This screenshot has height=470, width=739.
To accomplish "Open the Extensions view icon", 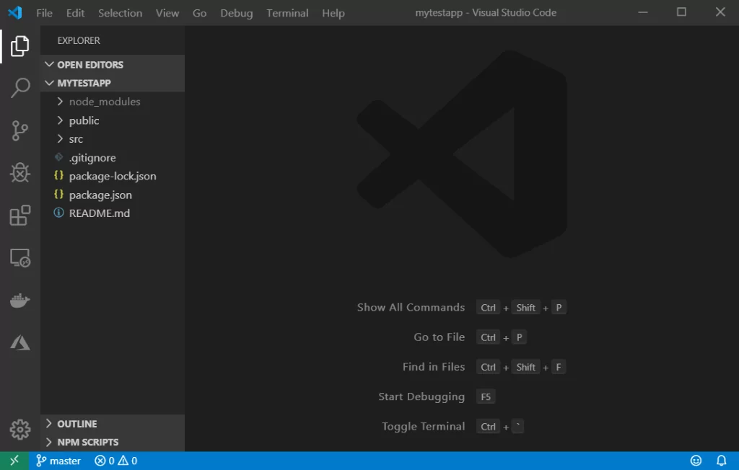I will tap(19, 216).
